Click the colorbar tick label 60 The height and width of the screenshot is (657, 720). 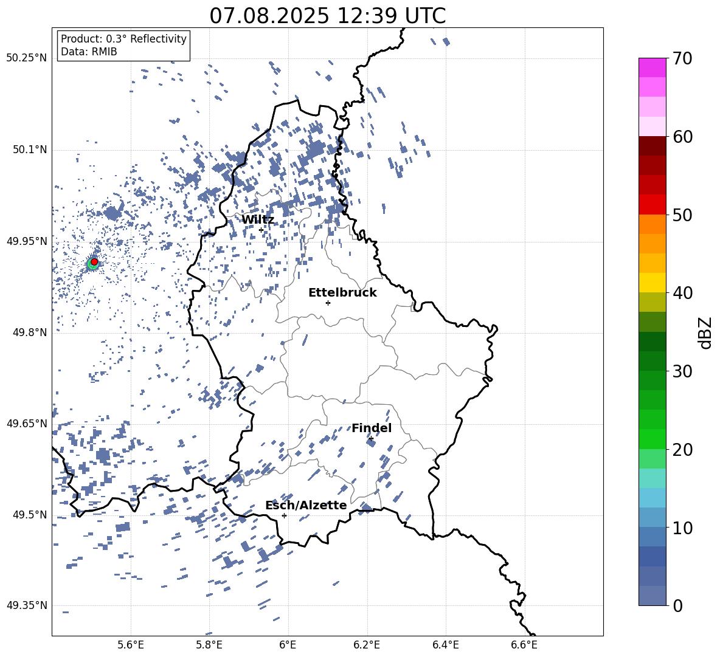(x=682, y=137)
